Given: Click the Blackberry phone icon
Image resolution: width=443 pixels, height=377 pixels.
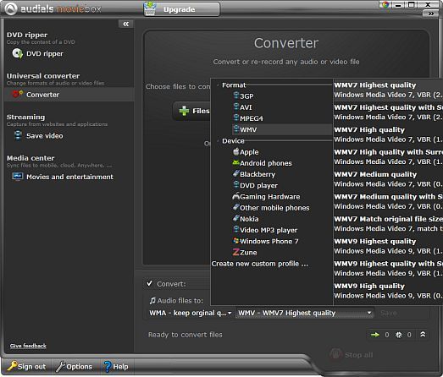Looking at the screenshot, I should (x=236, y=173).
